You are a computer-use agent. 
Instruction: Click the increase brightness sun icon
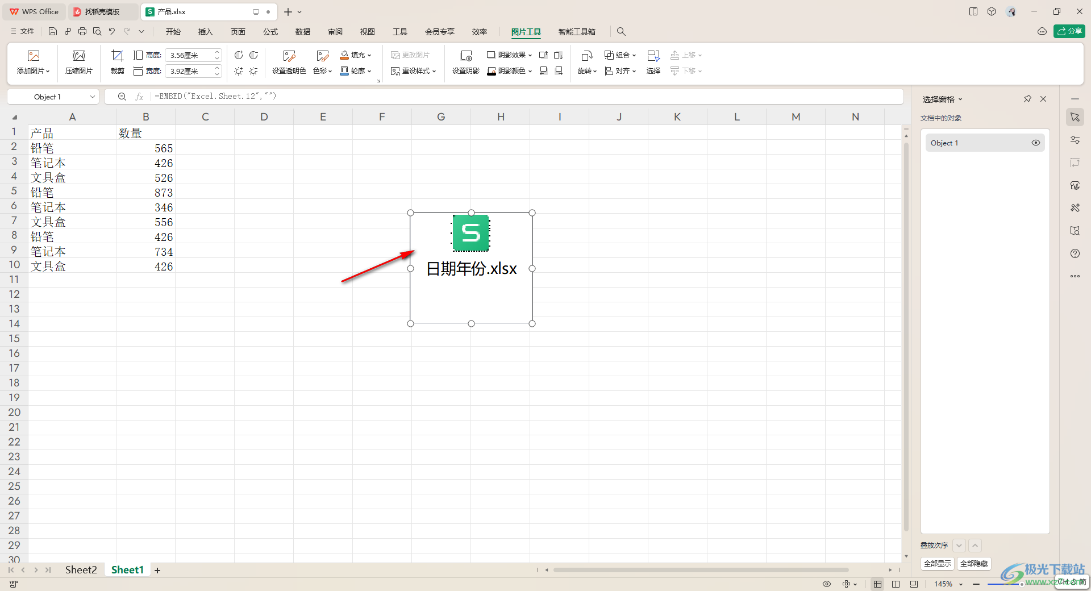[x=239, y=71]
